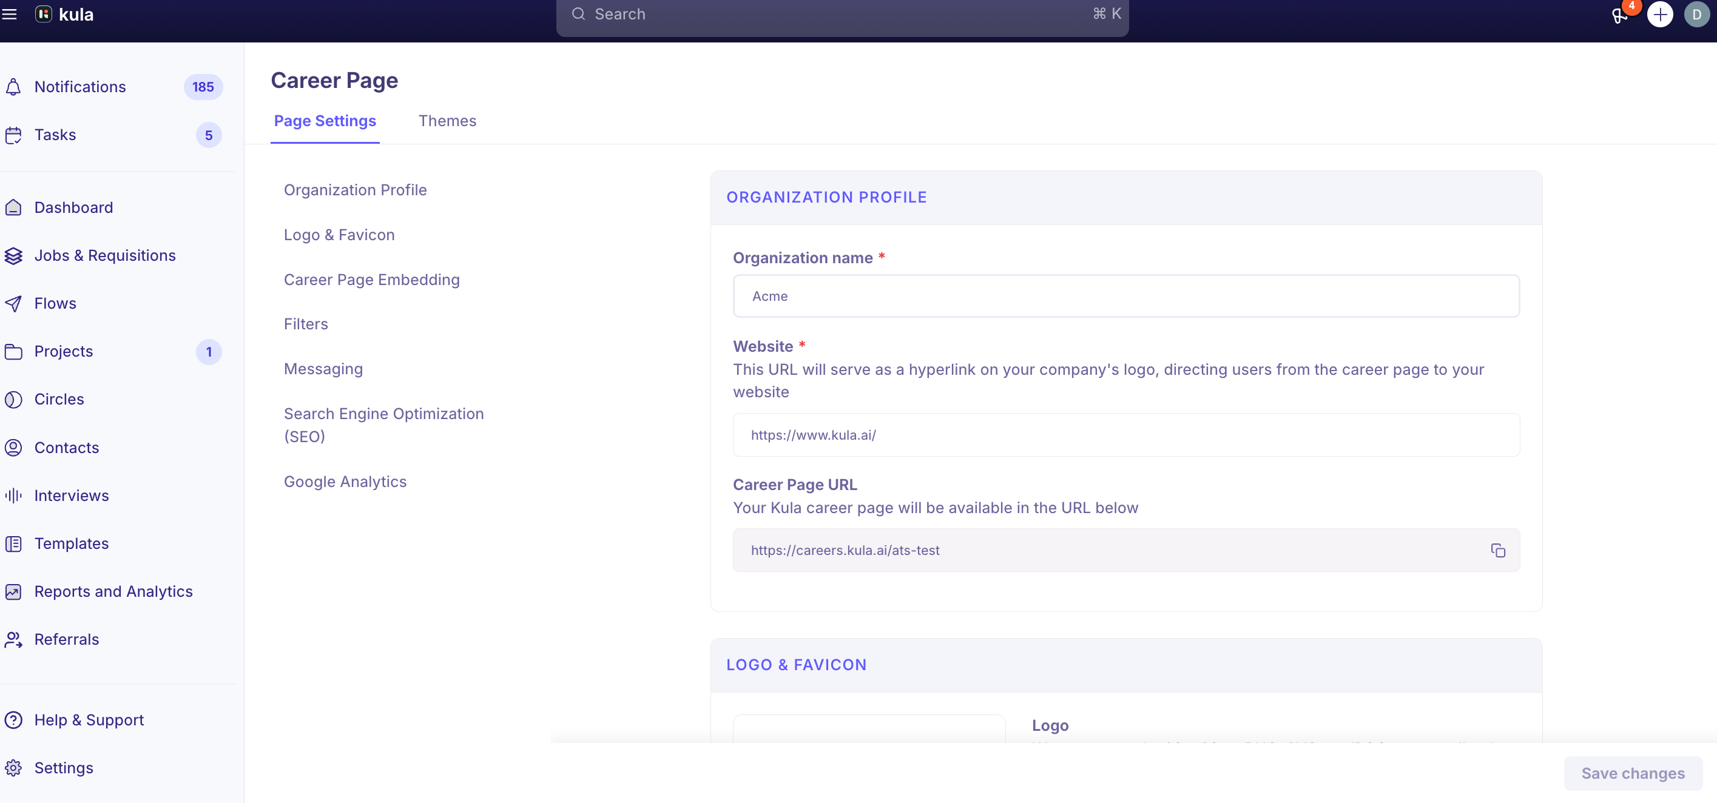Click the Organization name field
This screenshot has width=1717, height=803.
coord(1126,296)
